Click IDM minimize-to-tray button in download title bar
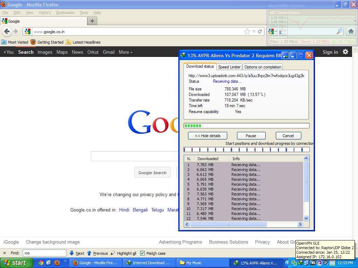This screenshot has width=358, height=268. pos(285,55)
